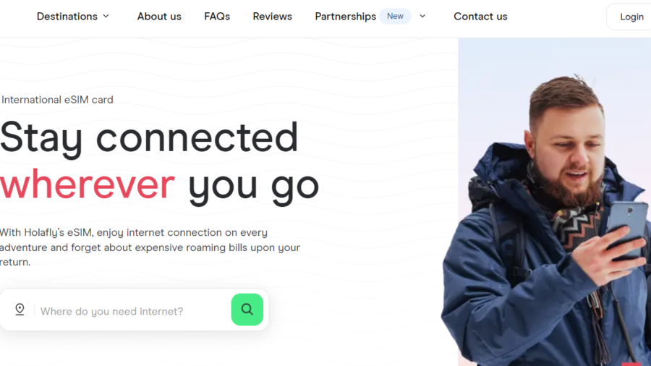Screen dimensions: 651x366
Task: Open the Destinations menu
Action: (67, 16)
